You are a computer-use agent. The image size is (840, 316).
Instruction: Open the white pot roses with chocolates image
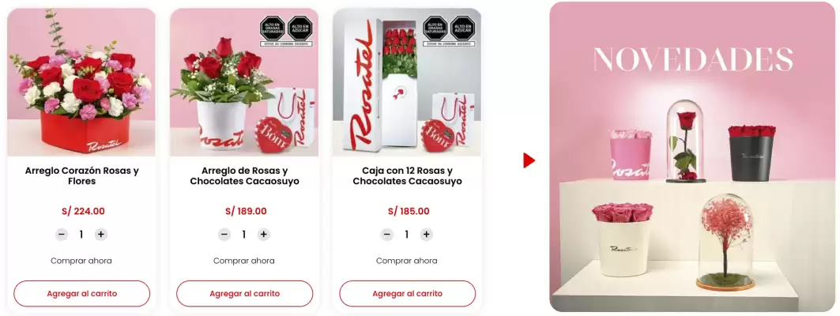(x=244, y=82)
